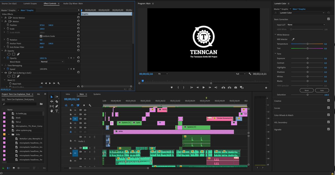Collapse the White Balance section
Image resolution: width=335 pixels, height=175 pixels.
point(275,35)
